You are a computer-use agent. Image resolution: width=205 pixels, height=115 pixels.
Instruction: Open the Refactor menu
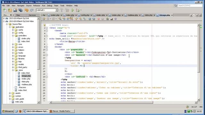coord(37,6)
